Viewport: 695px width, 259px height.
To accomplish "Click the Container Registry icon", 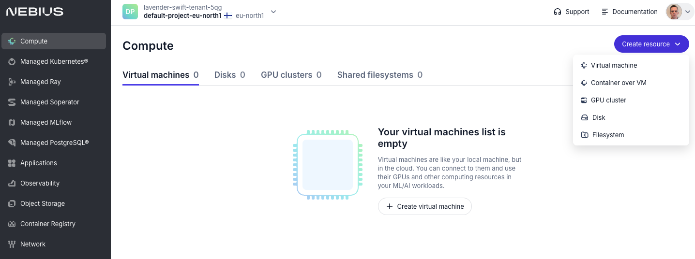I will click(12, 224).
